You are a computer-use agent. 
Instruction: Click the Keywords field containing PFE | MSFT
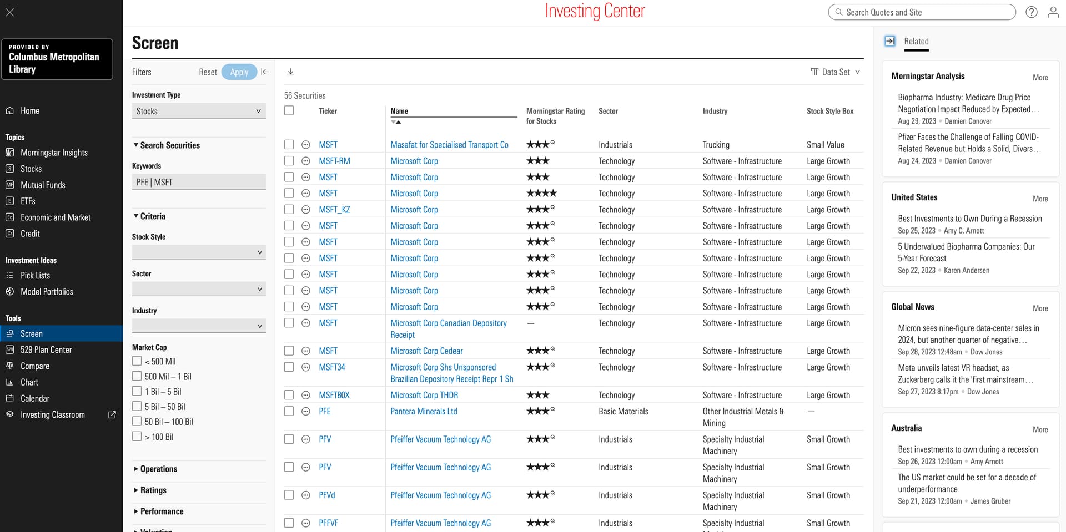click(x=199, y=182)
